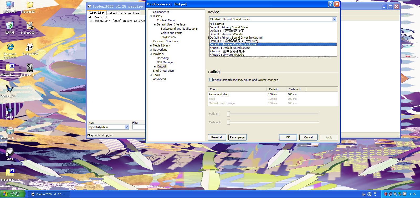The height and width of the screenshot is (198, 420).
Task: Select the foobar2000 installer package icon
Action: 30,28
